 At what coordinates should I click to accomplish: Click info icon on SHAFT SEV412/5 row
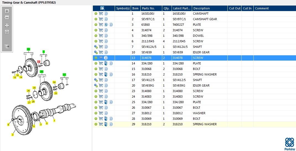tap(106, 80)
